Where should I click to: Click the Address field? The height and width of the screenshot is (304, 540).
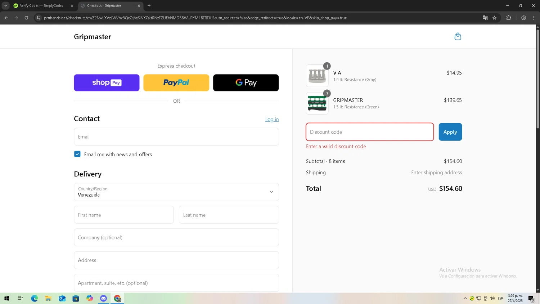tap(176, 260)
